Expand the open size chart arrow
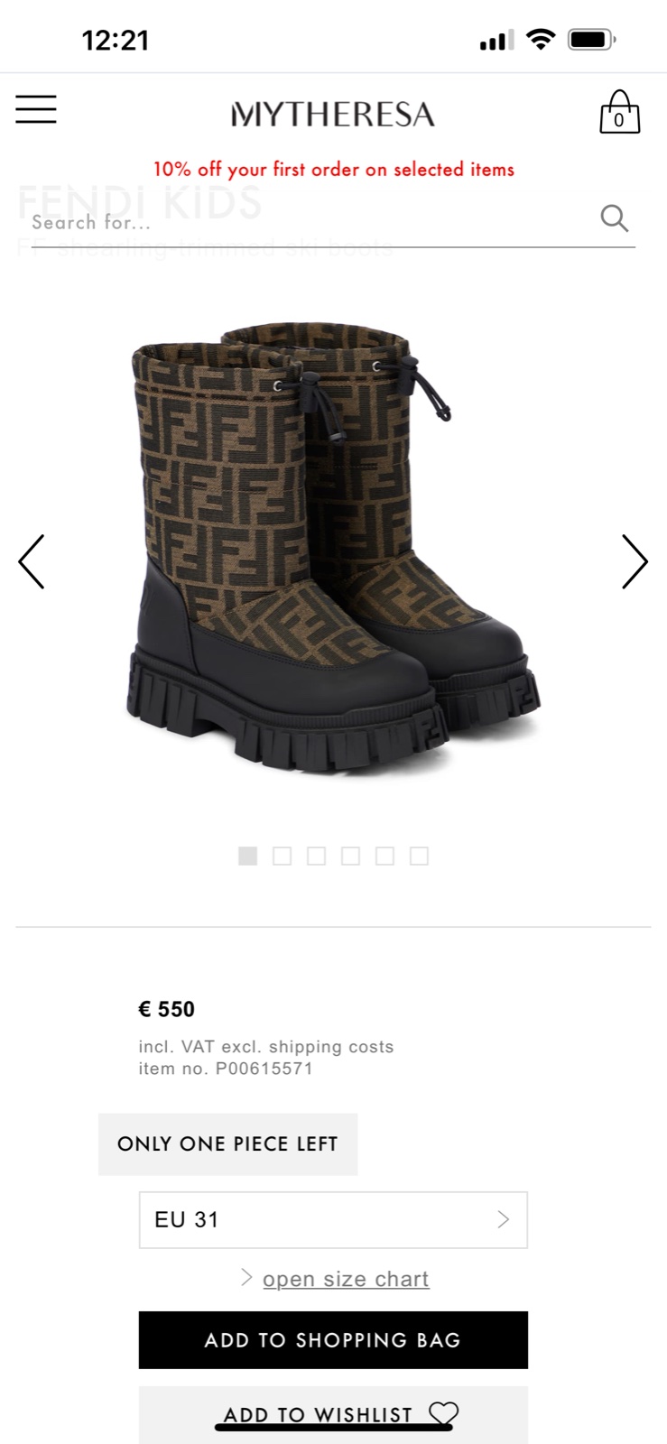 tap(246, 1277)
